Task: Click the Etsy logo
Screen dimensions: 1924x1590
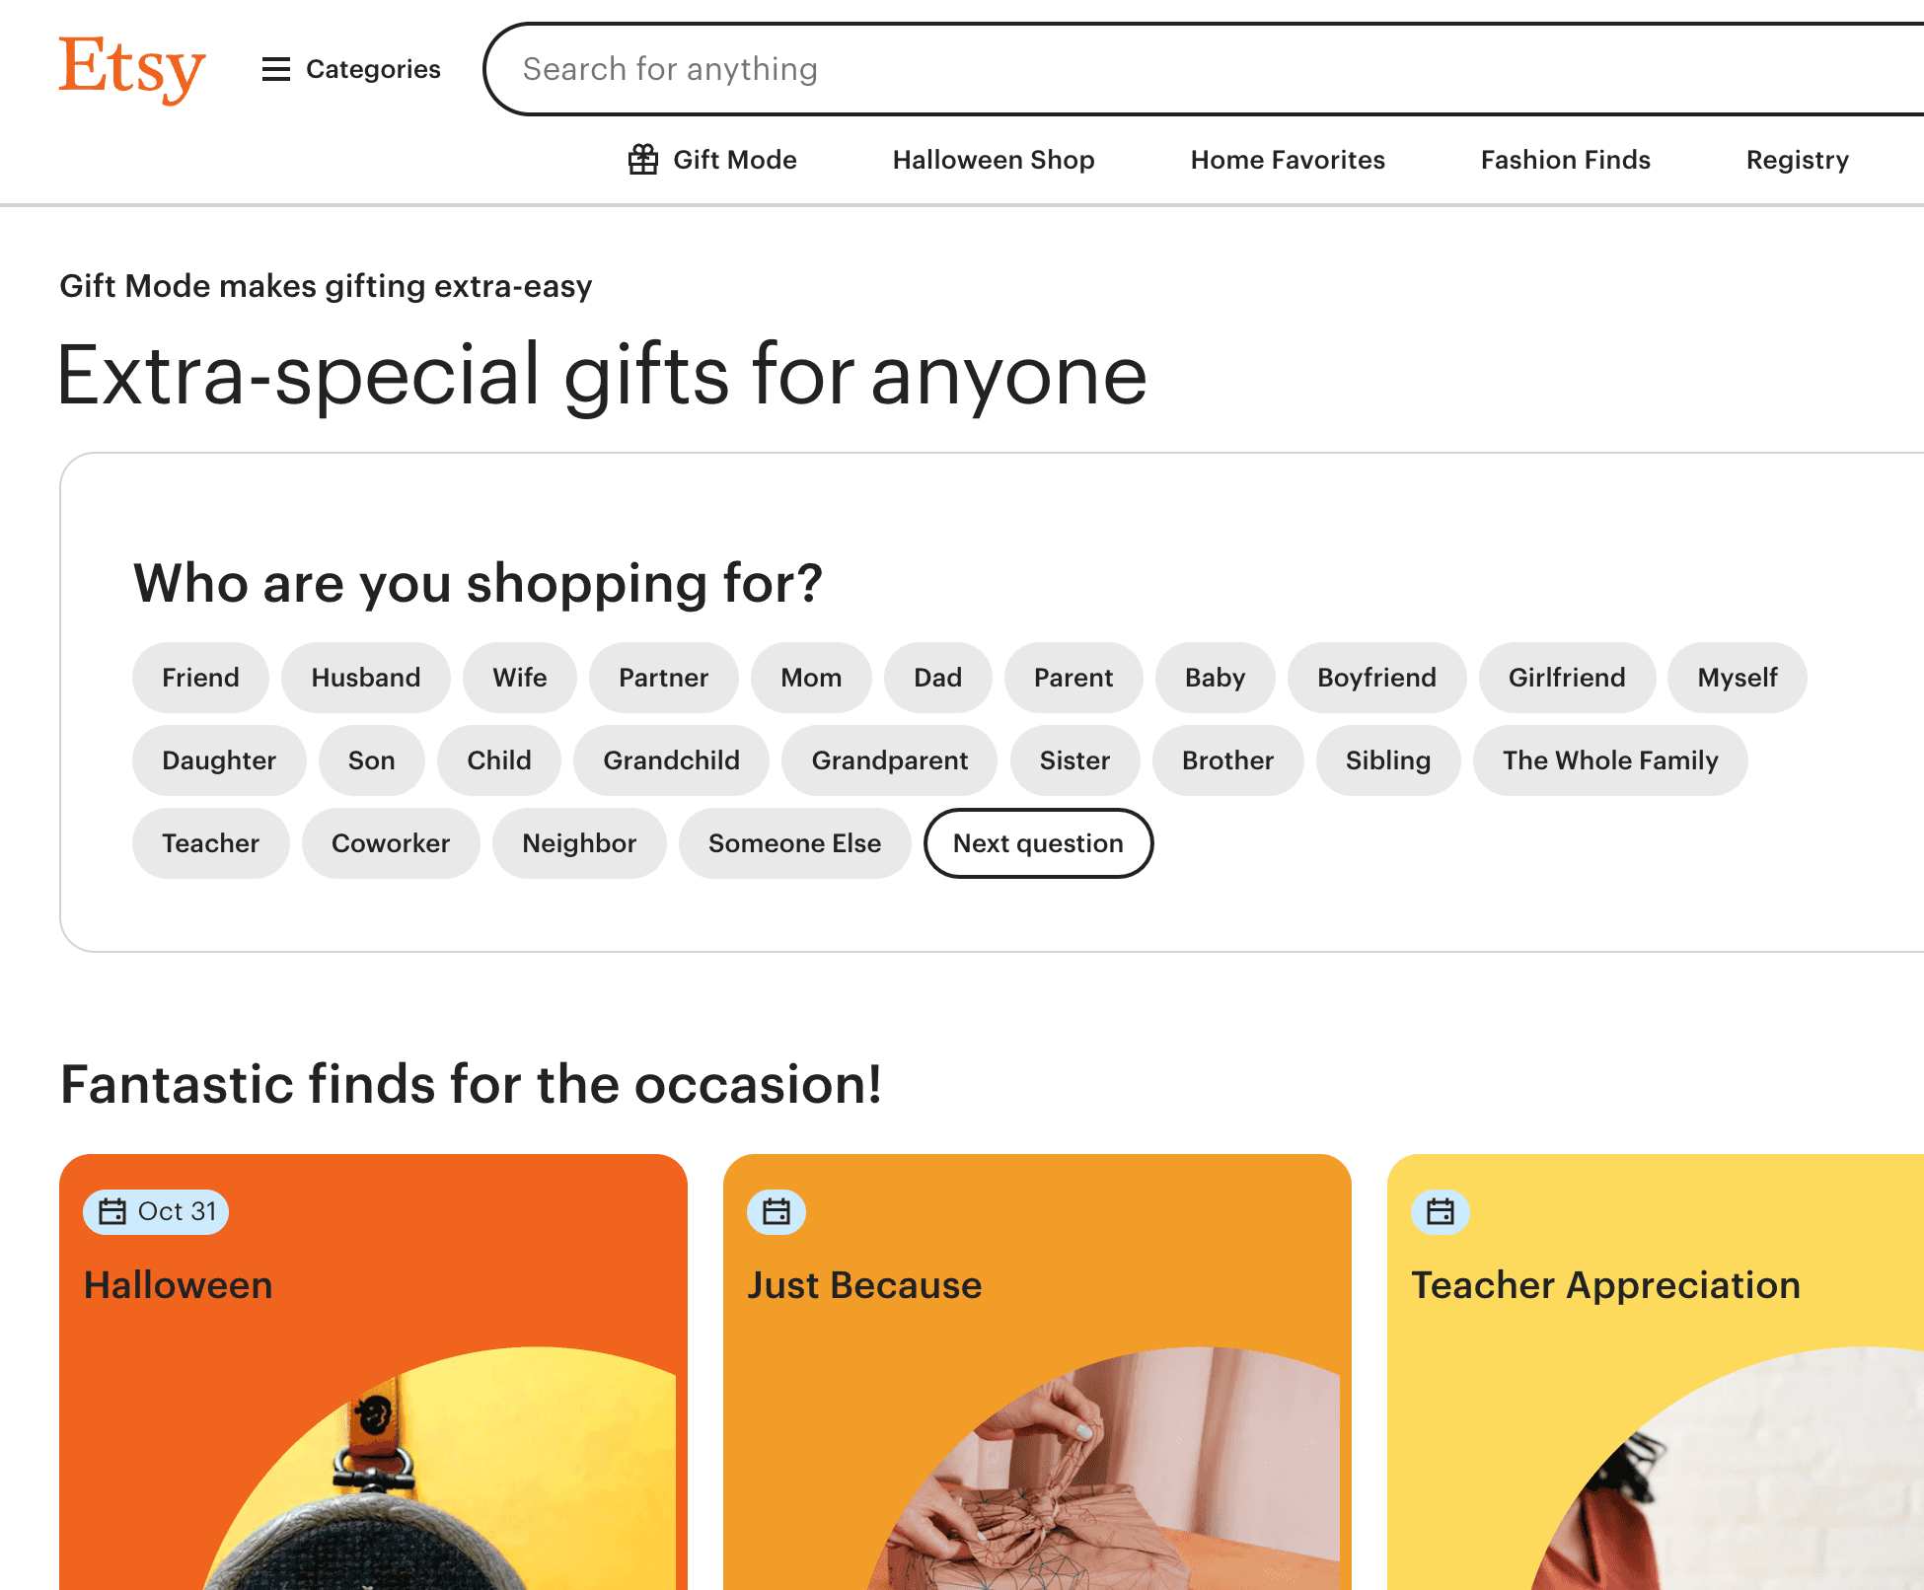Action: (x=131, y=67)
